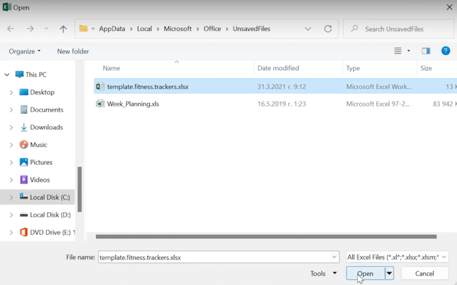Screen dimensions: 457x285
Task: Expand the DVD Drive (E:) node
Action: pyautogui.click(x=11, y=233)
